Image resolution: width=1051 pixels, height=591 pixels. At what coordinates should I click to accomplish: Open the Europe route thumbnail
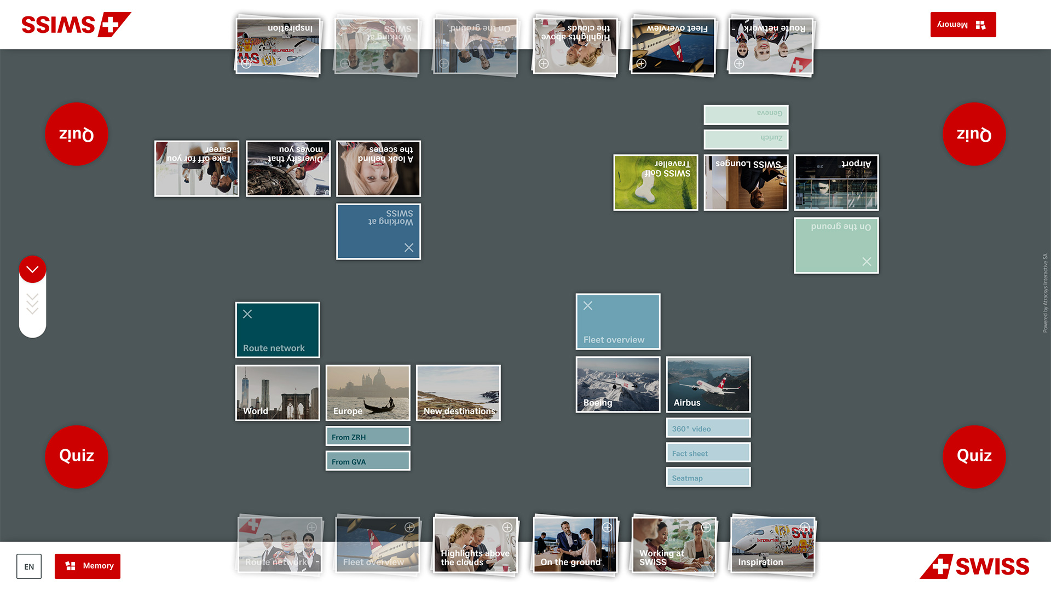point(368,393)
